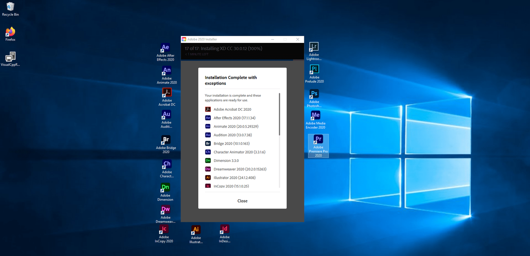Screen dimensions: 530x256
Task: Click Dimension icon in installed list
Action: [208, 161]
